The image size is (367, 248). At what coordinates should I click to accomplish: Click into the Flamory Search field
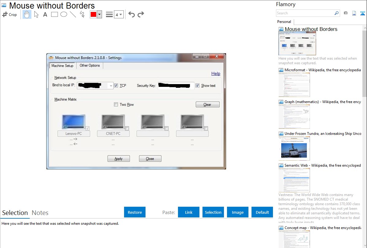[305, 13]
